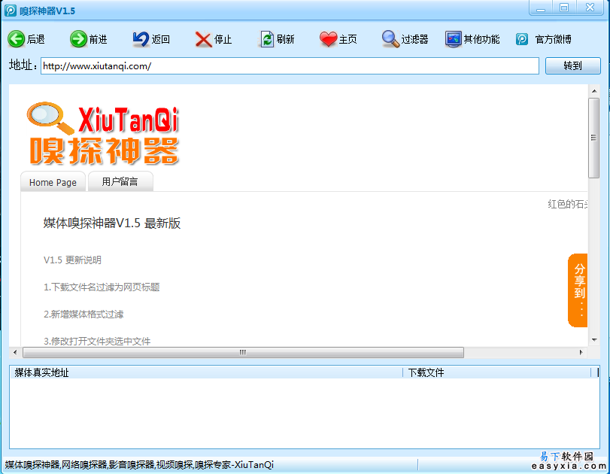The height and width of the screenshot is (474, 610).
Task: Click the 下载文件 column header
Action: pos(496,372)
